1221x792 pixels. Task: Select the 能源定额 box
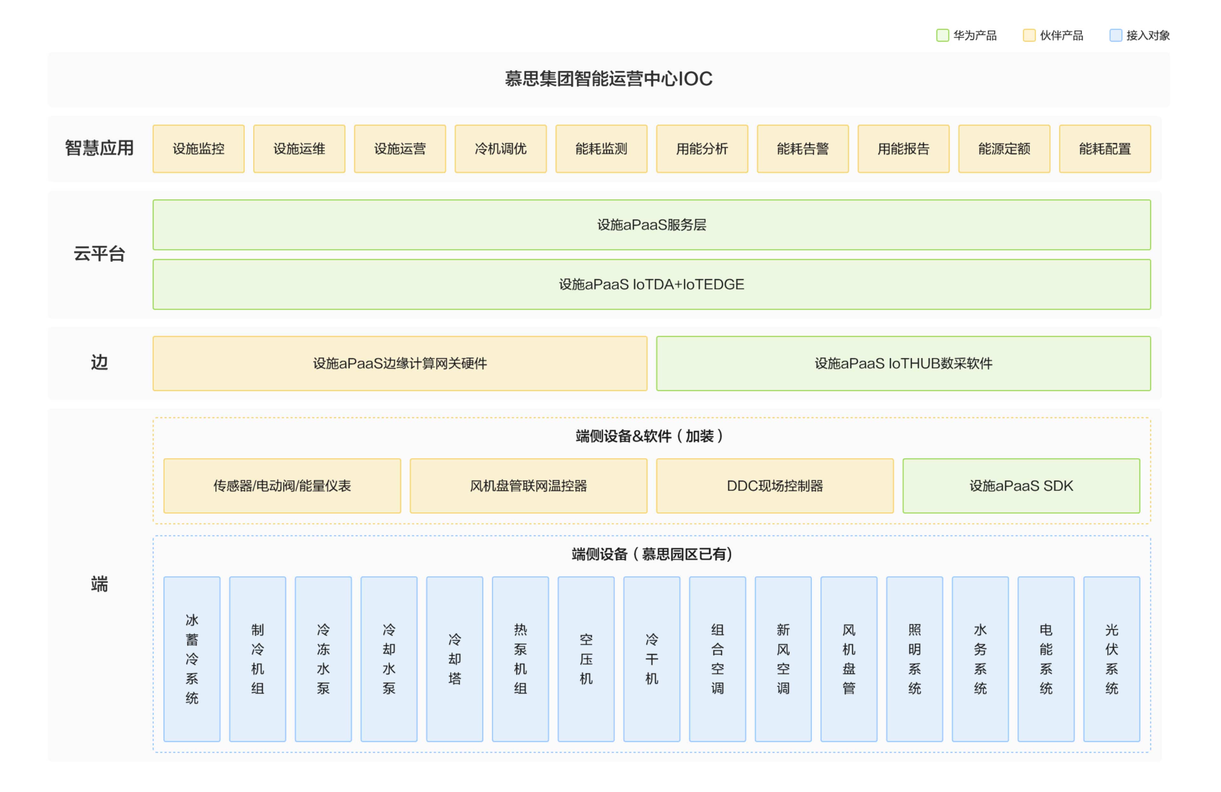1004,149
